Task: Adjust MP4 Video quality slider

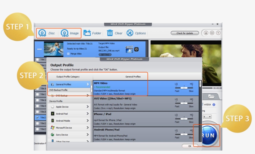Action: 184,88
